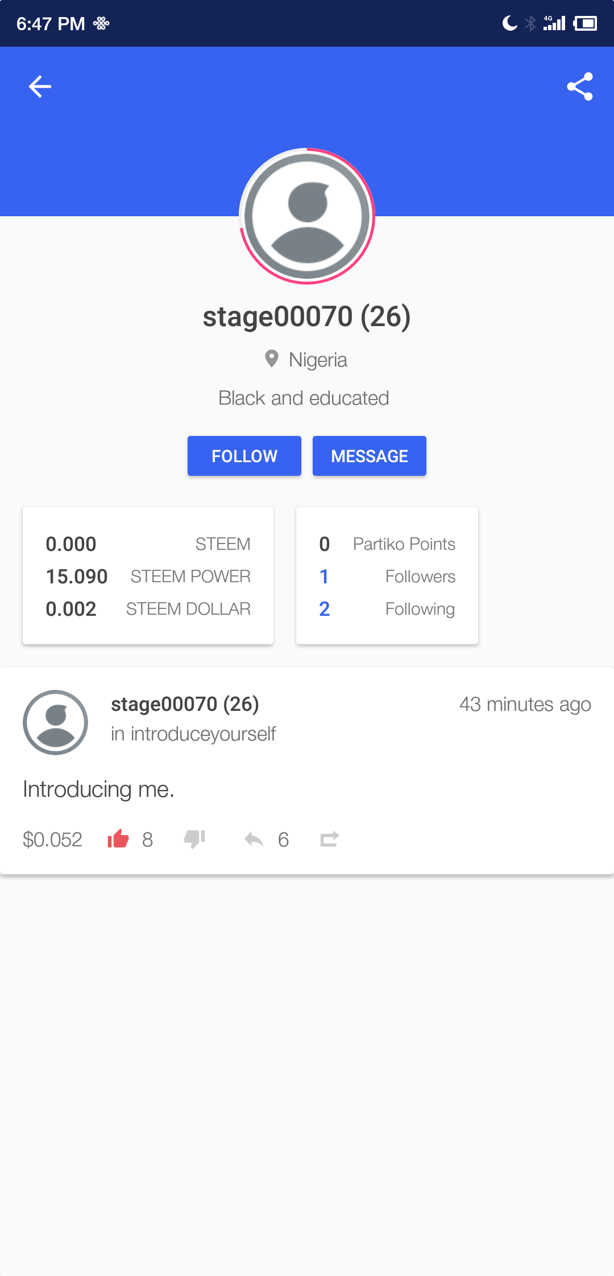Viewport: 614px width, 1276px height.
Task: Tap the Nigeria location pin icon
Action: (272, 359)
